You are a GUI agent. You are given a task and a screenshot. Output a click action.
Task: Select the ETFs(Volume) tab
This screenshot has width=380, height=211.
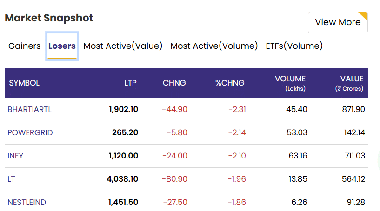pos(294,46)
